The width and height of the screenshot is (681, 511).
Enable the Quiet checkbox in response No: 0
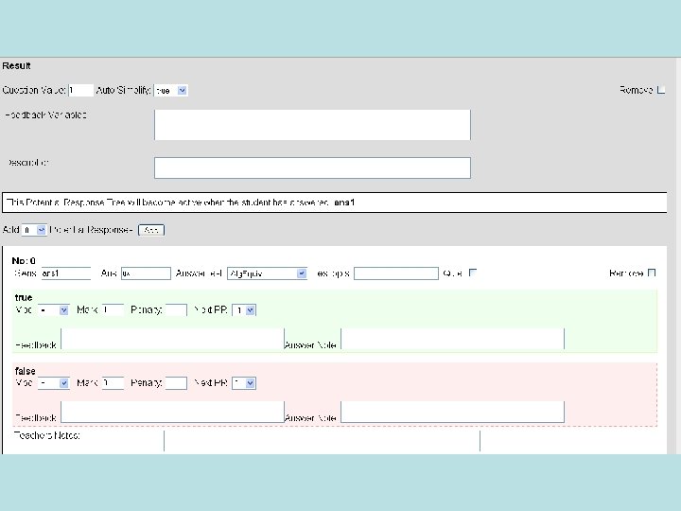pyautogui.click(x=473, y=273)
